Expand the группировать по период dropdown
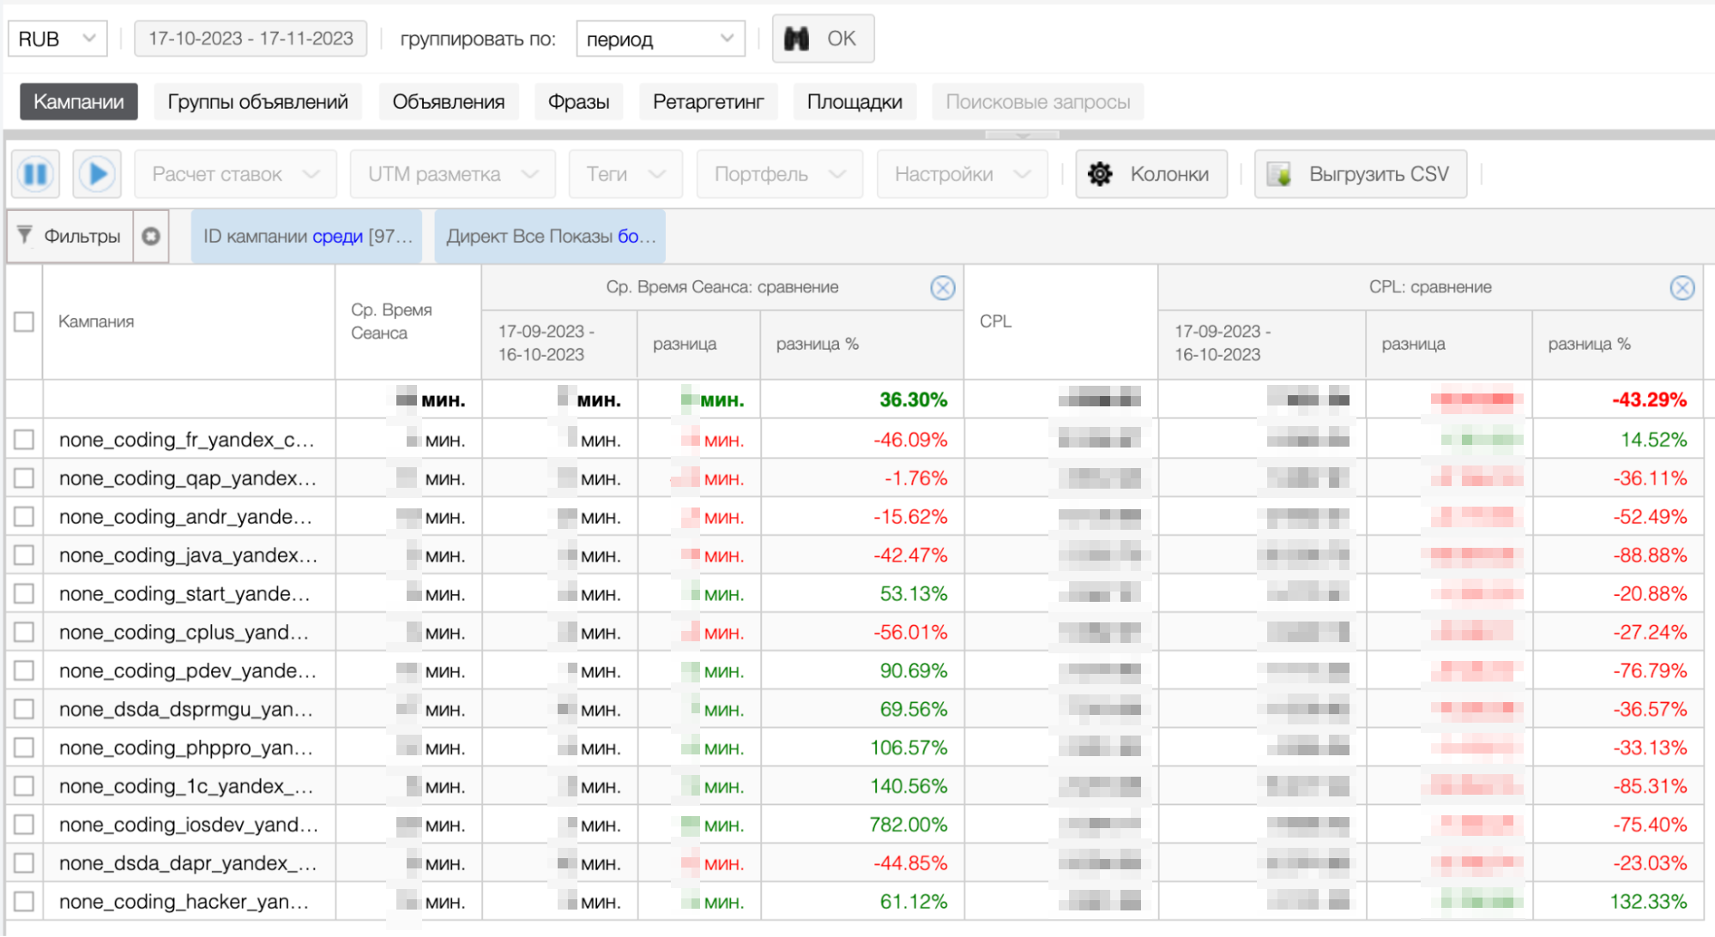The image size is (1715, 937). 660,39
